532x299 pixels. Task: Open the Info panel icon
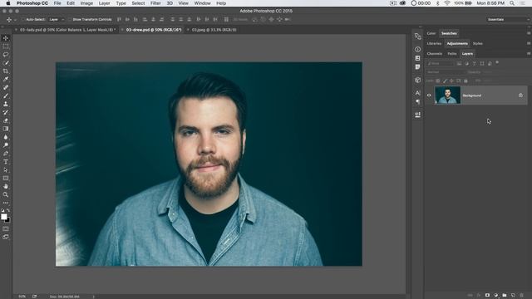pos(417,50)
